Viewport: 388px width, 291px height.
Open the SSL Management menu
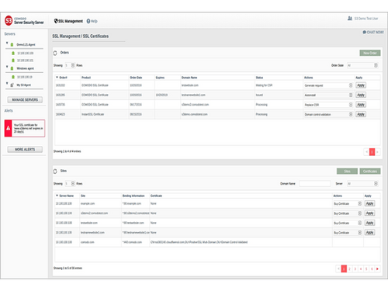pos(68,21)
